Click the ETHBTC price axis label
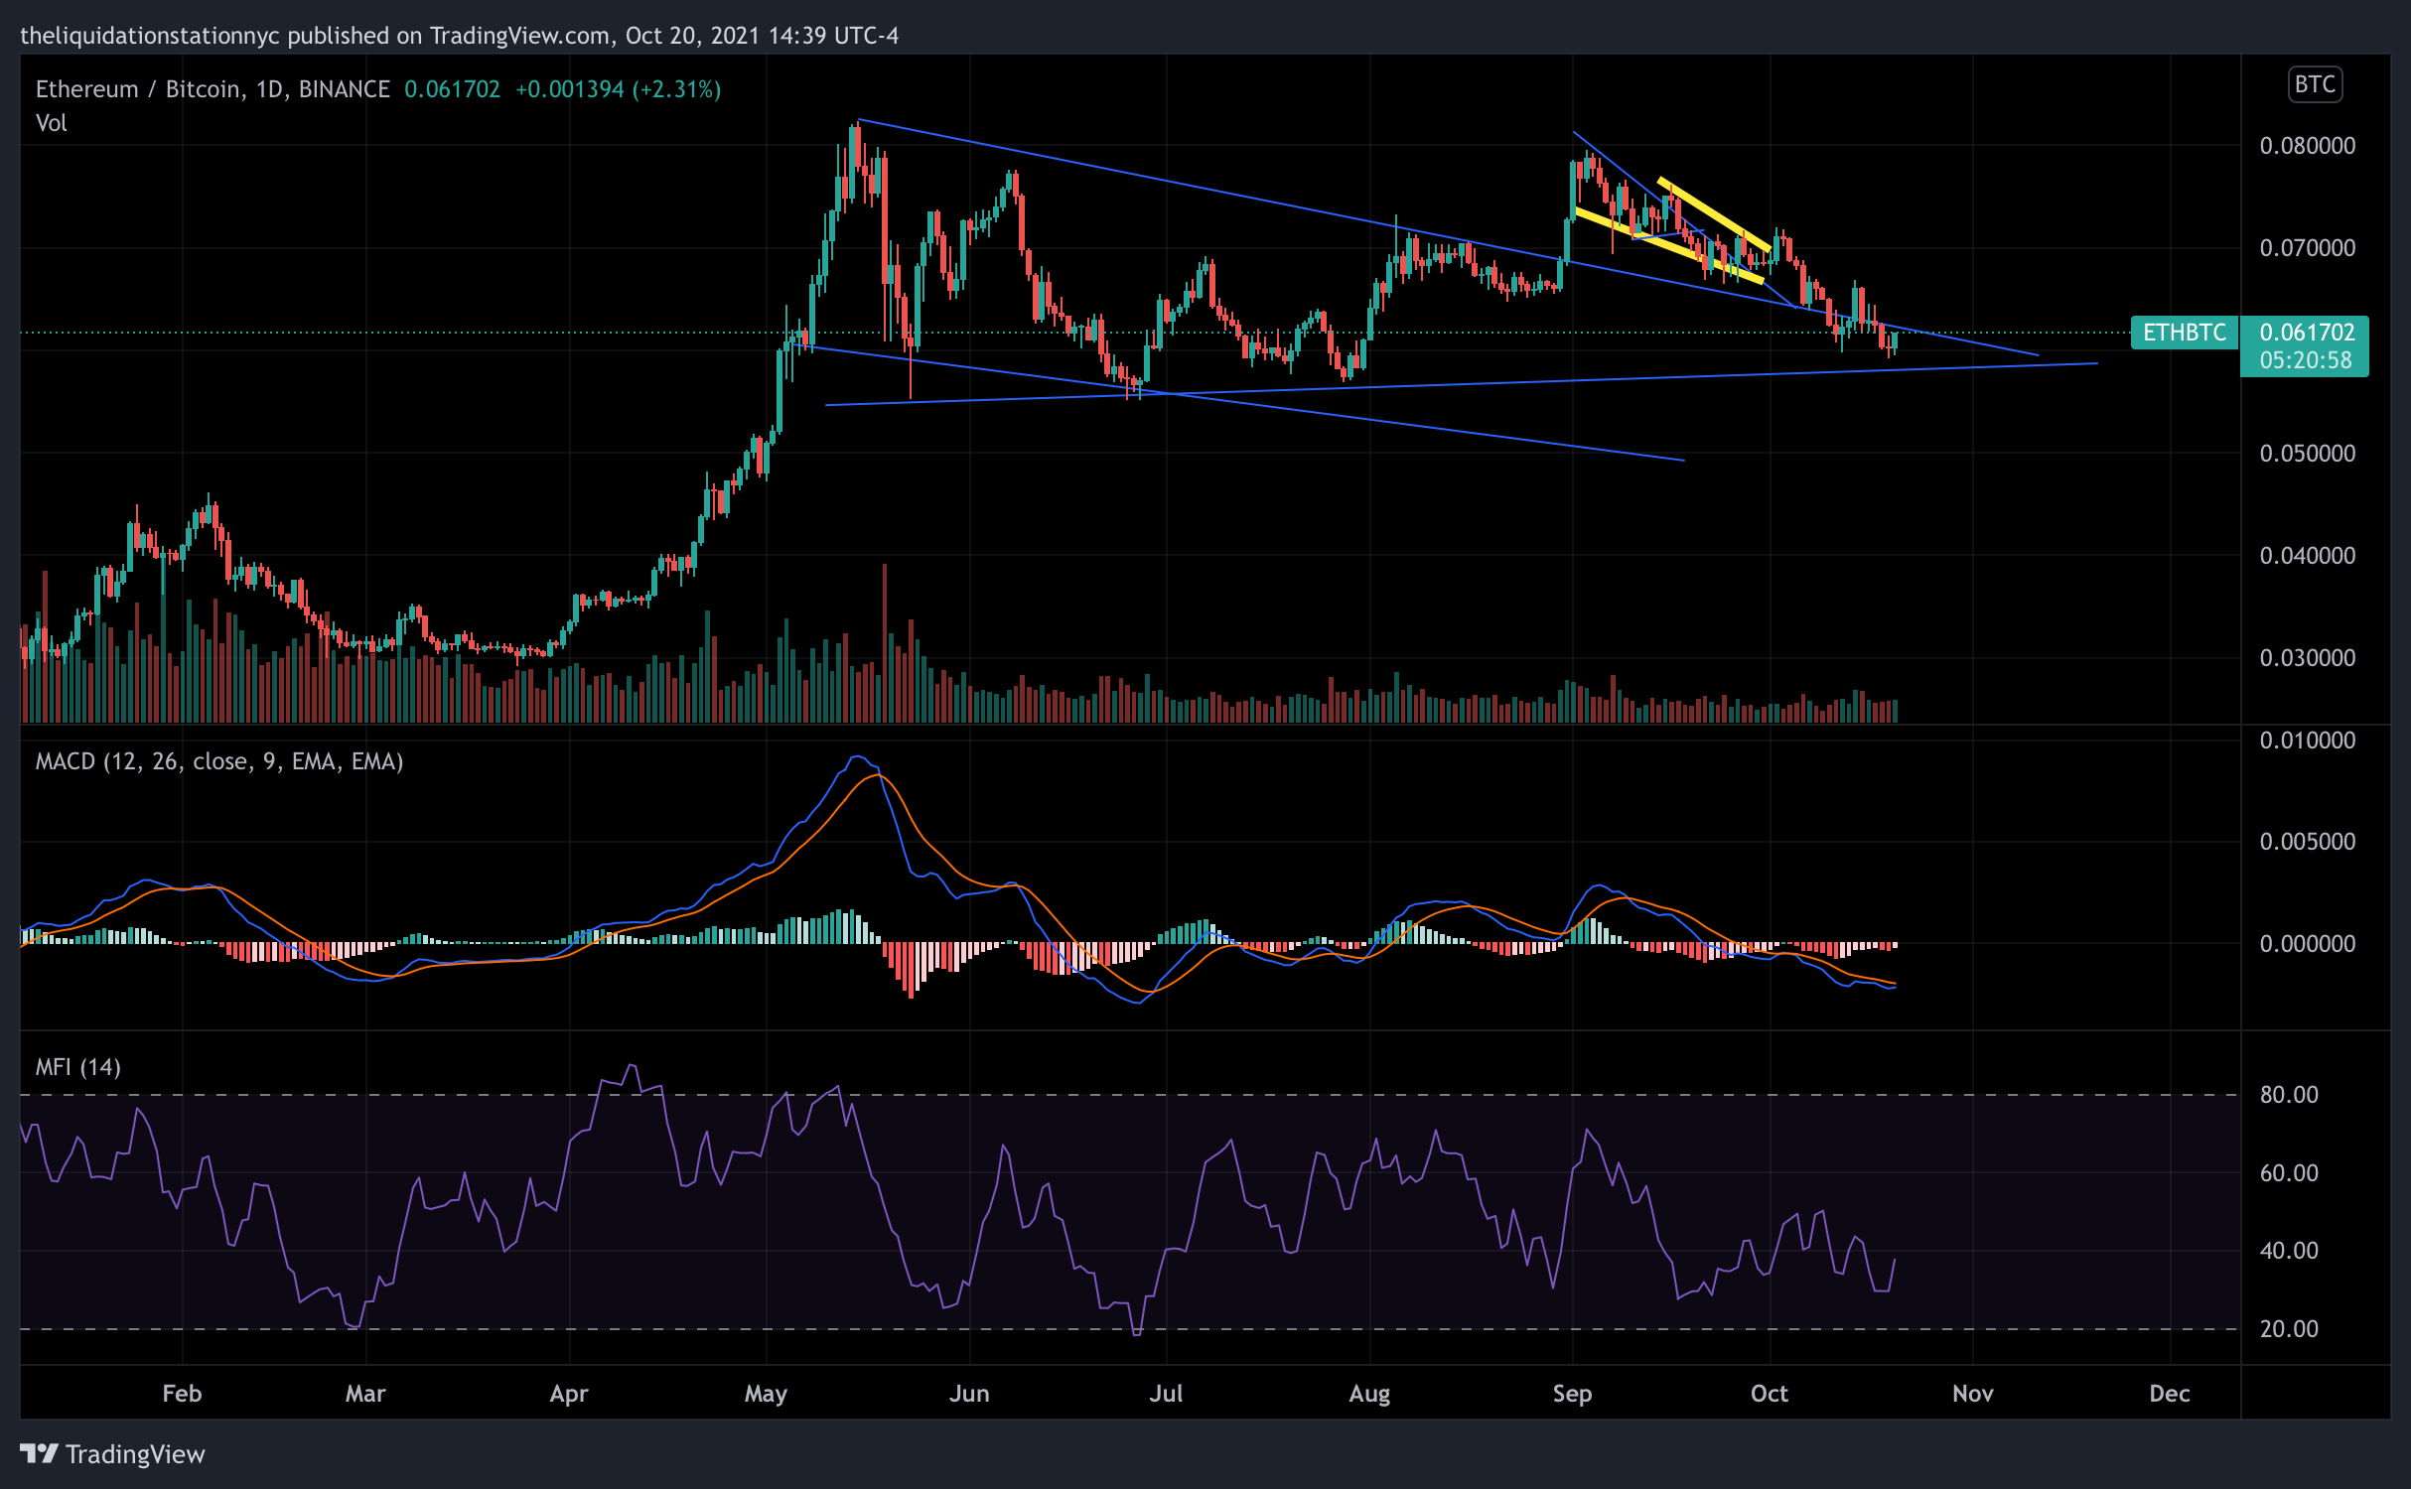This screenshot has width=2411, height=1489. pyautogui.click(x=2184, y=333)
